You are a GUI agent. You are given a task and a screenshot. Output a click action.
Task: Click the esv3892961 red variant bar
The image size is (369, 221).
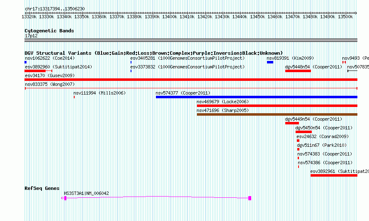pyautogui.click(x=334, y=175)
